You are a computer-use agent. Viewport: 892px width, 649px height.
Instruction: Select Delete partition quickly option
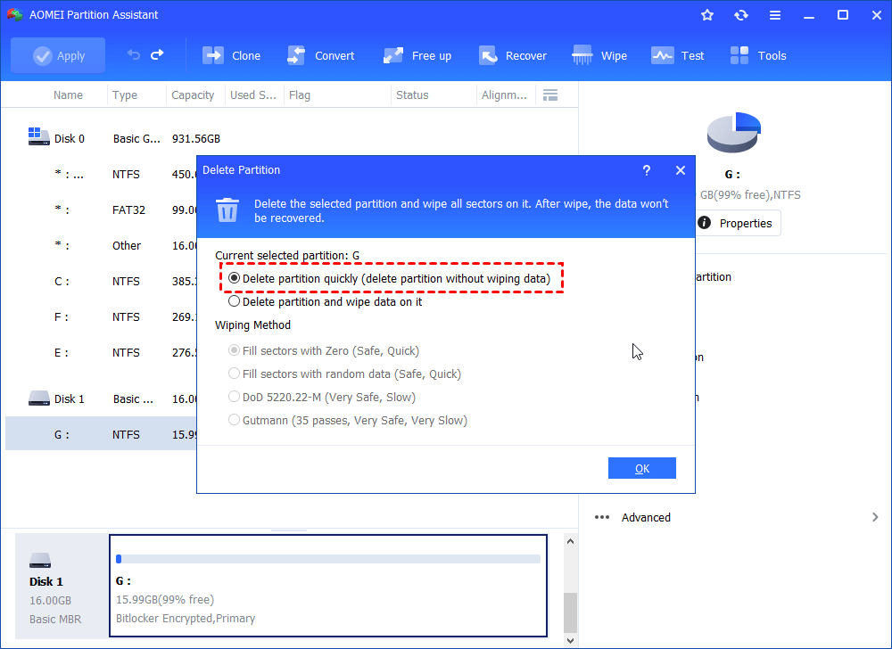point(234,276)
